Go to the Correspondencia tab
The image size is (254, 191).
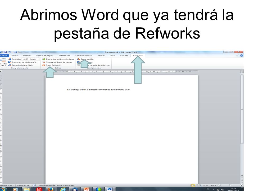(x=84, y=55)
